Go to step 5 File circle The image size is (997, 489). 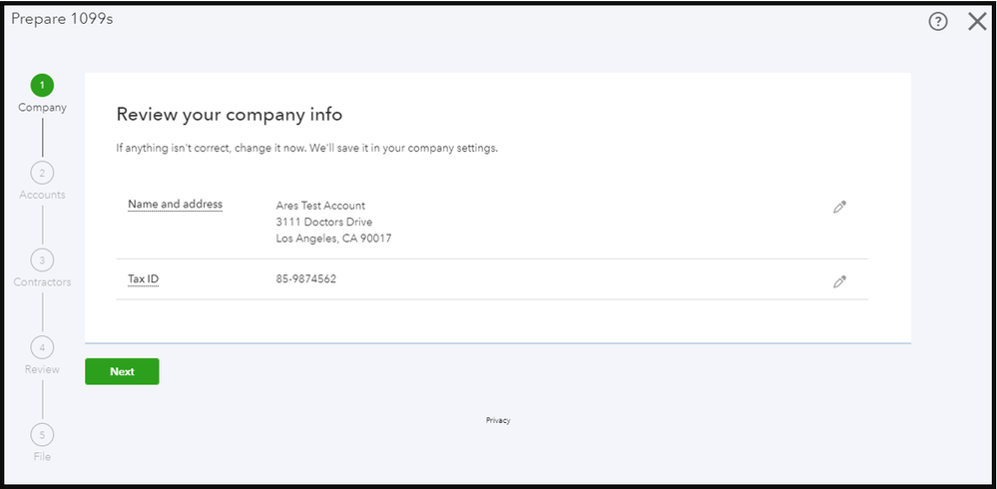(42, 434)
